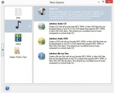Open the Videos film strip icon
The image size is (114, 93).
click(18, 38)
